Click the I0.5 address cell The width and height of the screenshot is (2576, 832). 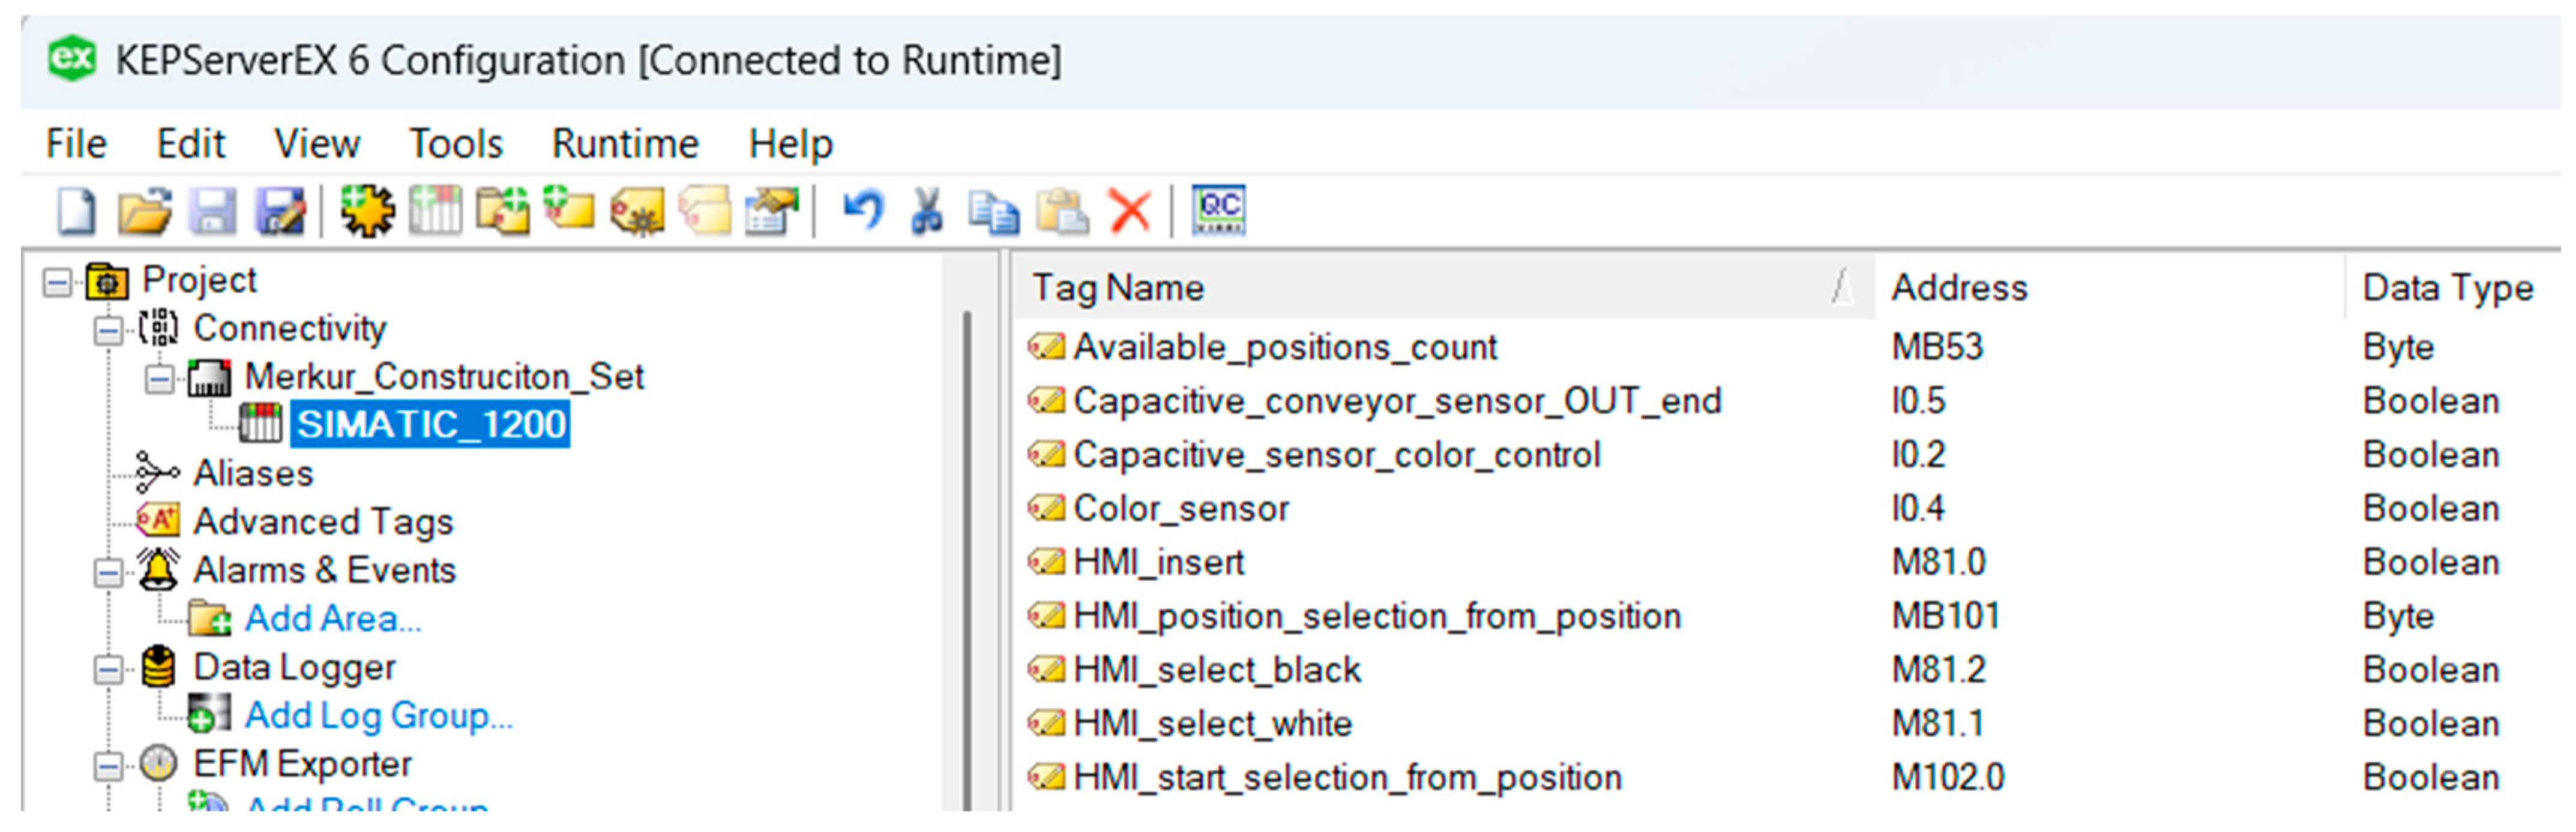1918,401
